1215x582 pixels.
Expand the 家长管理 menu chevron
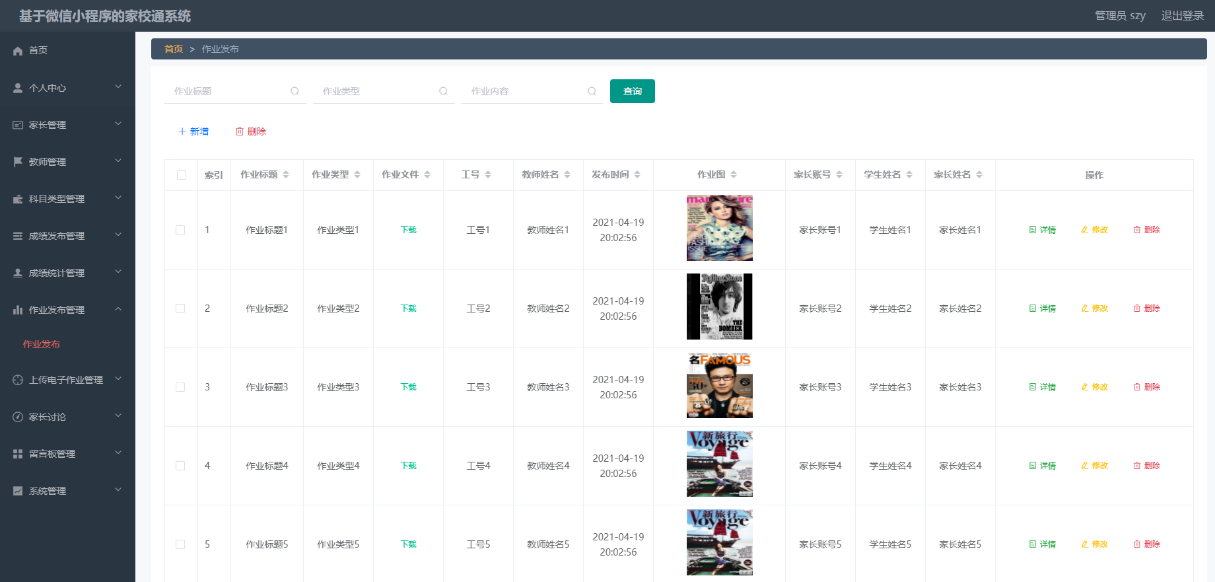118,124
